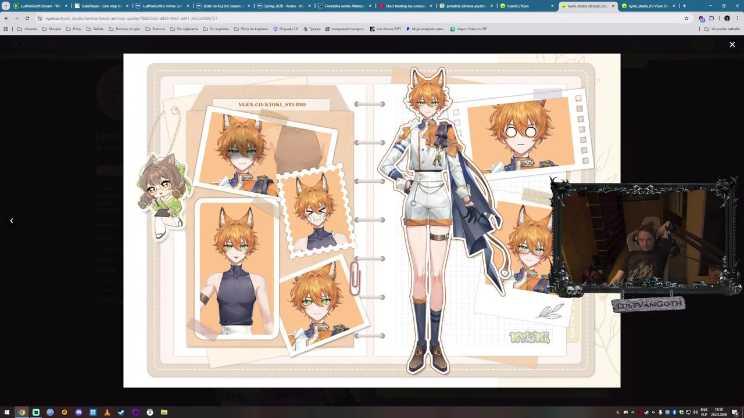Image resolution: width=744 pixels, height=418 pixels.
Task: Switch to She's treating my comedy tab
Action: [405, 6]
